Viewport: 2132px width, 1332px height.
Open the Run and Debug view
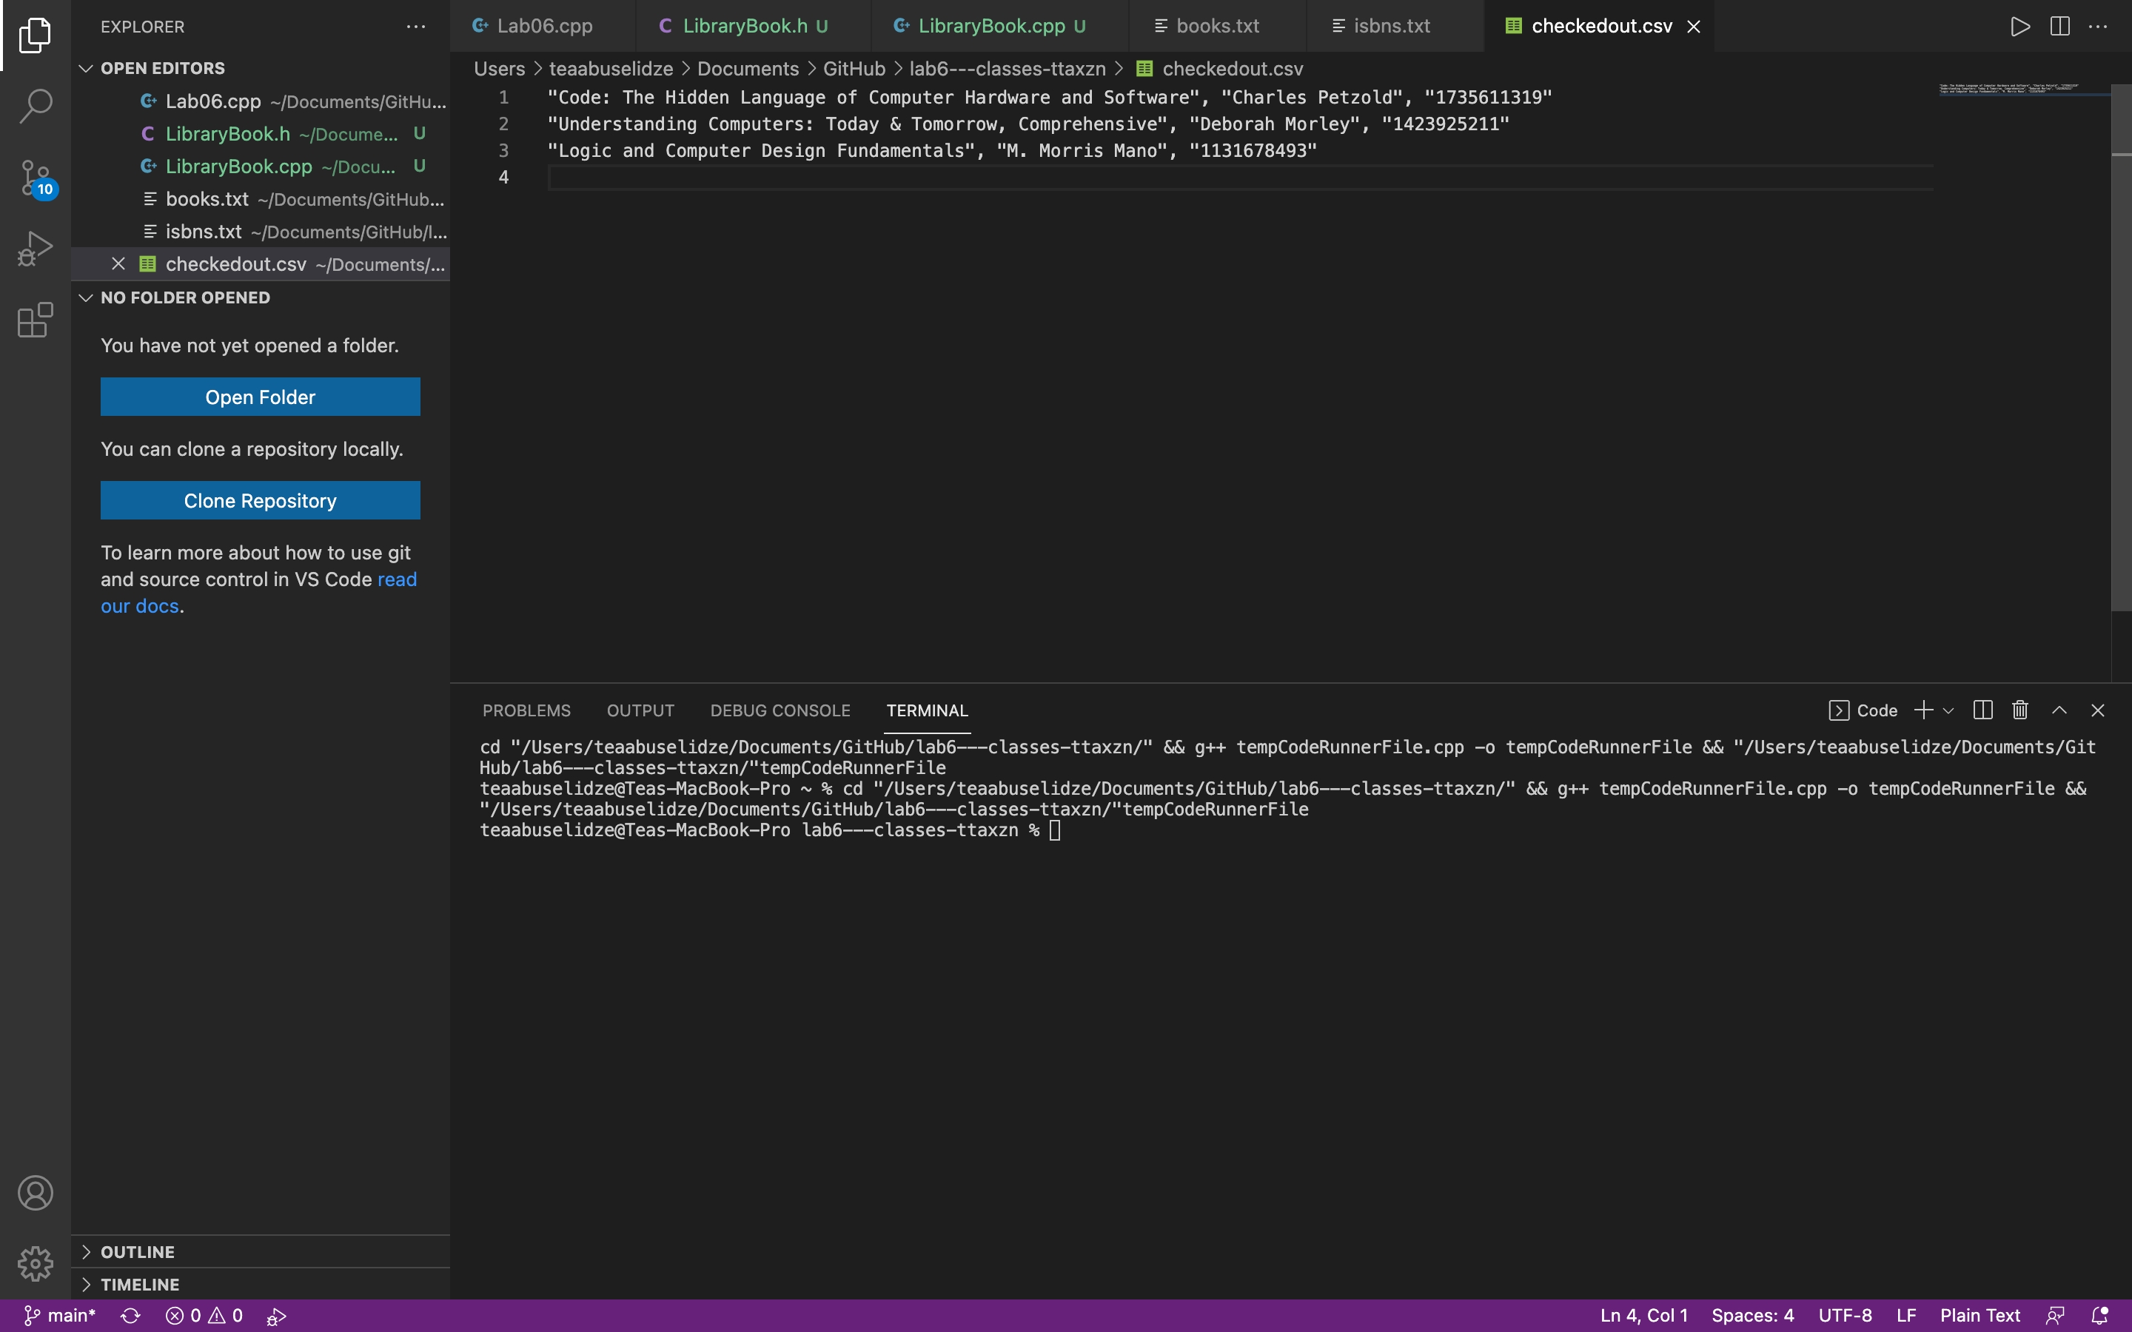36,248
